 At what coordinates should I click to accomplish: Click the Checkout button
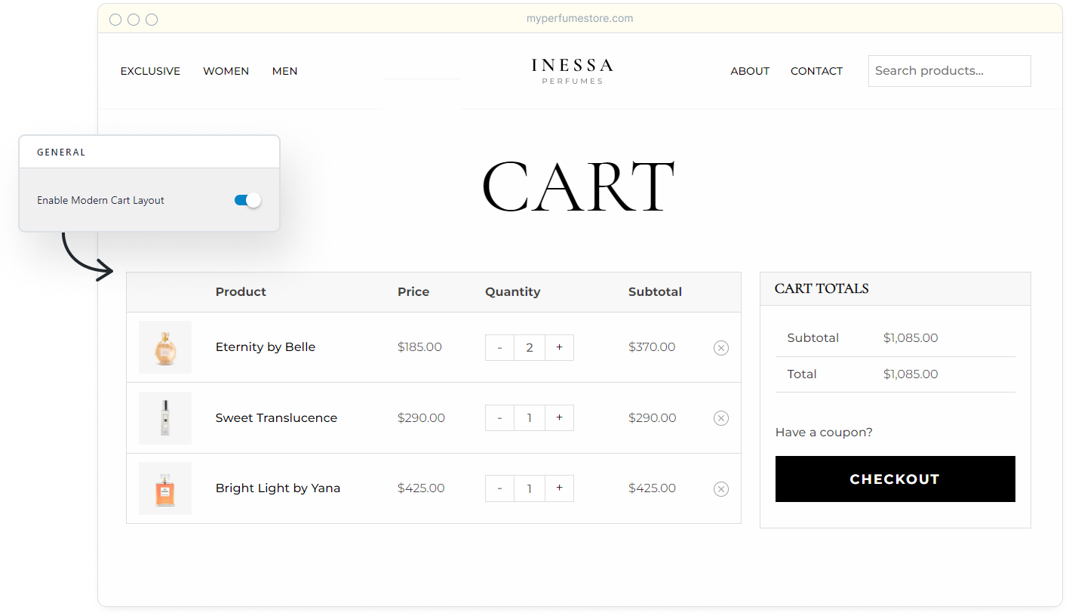895,479
